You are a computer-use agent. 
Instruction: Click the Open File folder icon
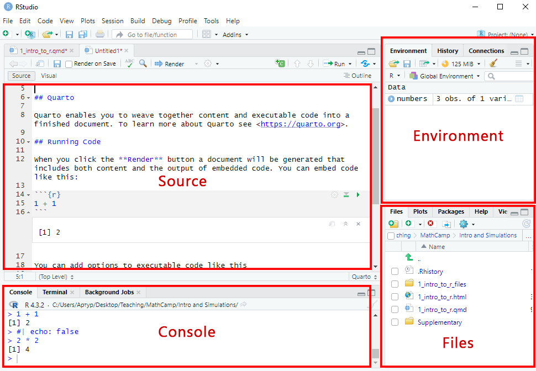[x=47, y=34]
